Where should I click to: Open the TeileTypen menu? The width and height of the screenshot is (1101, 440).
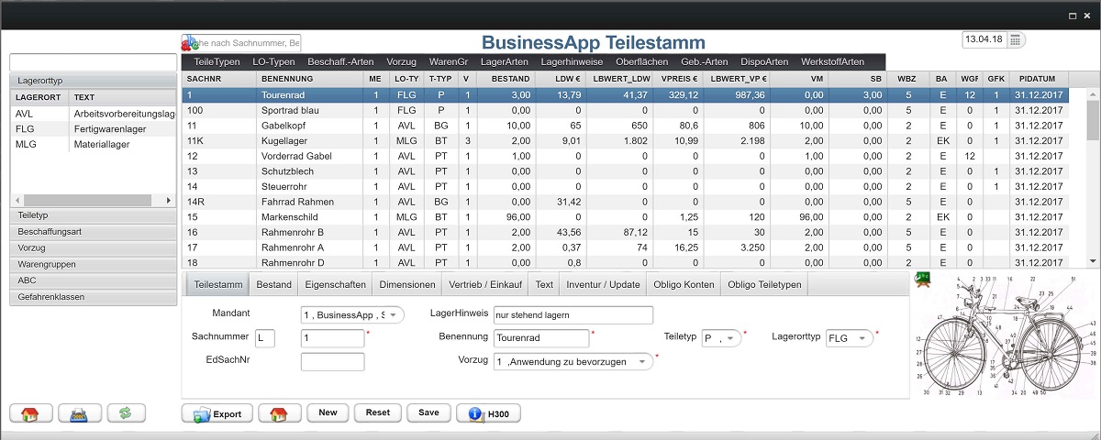(217, 61)
